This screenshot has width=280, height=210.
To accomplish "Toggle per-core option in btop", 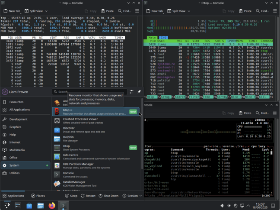I will pos(211,146).
